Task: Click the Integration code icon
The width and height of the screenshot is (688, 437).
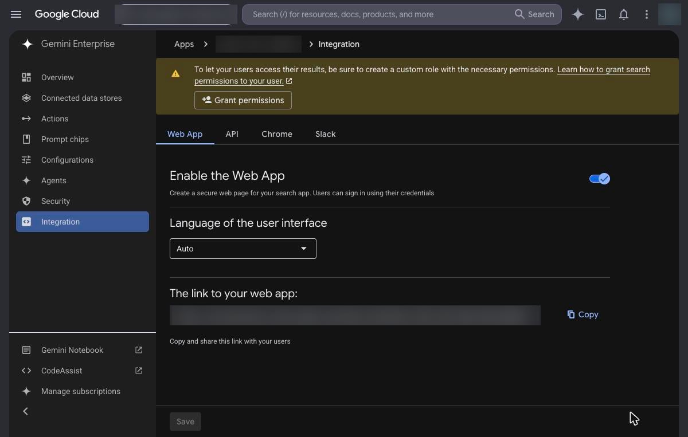Action: (26, 222)
